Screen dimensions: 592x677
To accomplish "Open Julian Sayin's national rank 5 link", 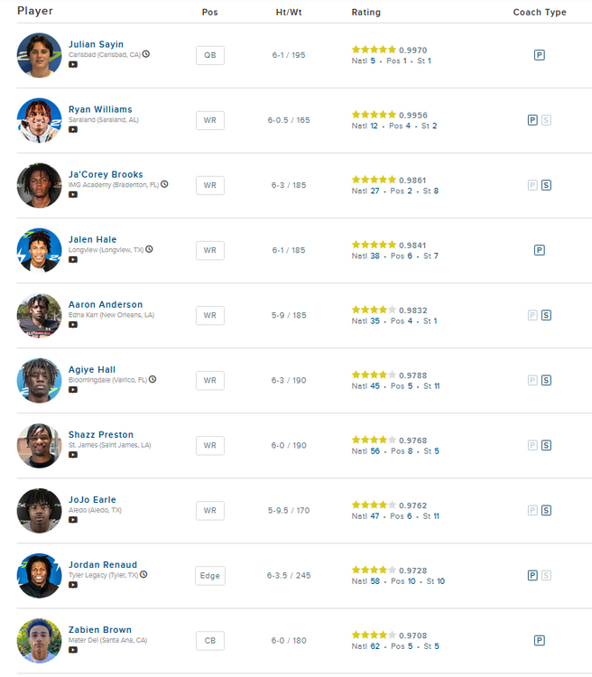I will point(373,61).
